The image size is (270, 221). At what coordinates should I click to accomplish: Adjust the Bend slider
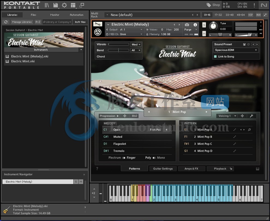coord(118,50)
